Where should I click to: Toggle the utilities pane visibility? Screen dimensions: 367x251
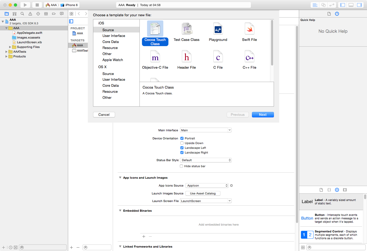(x=359, y=5)
